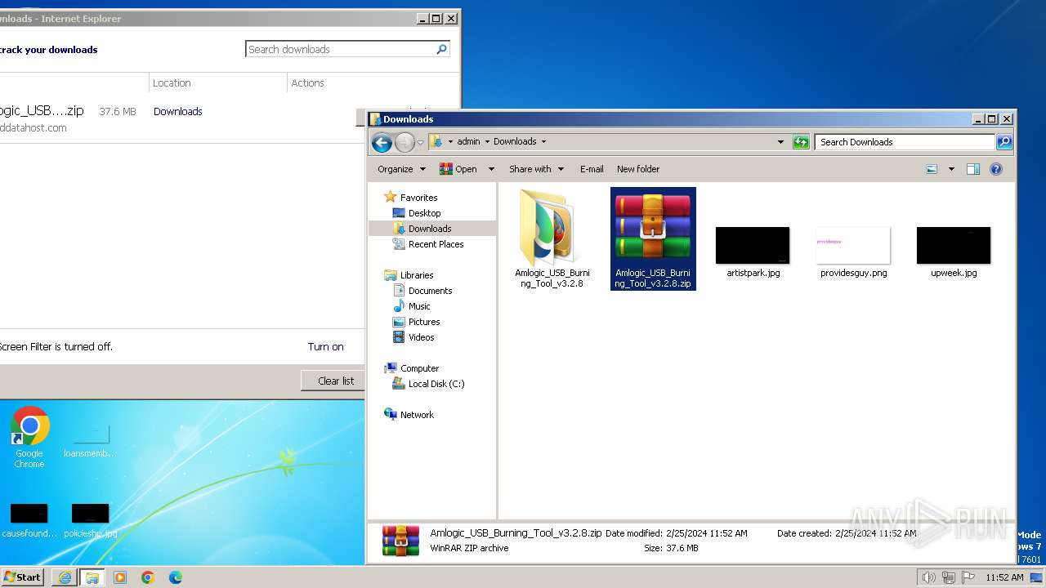The image size is (1046, 588).
Task: Click the Start button
Action: (x=23, y=577)
